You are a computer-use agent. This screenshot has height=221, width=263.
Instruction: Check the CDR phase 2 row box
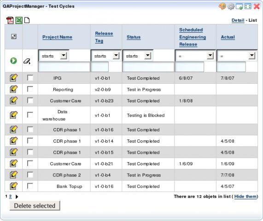click(x=30, y=174)
